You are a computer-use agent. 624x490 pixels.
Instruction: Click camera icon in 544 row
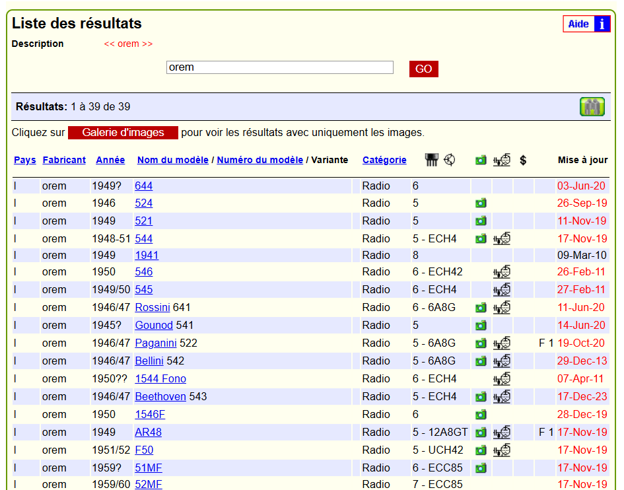481,239
